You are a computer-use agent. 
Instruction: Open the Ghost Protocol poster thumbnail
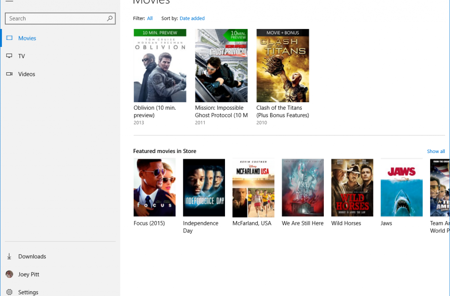point(221,65)
